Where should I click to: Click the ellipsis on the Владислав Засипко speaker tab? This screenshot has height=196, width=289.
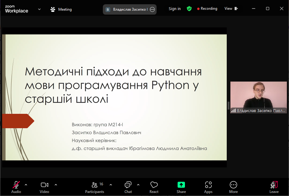point(152,9)
